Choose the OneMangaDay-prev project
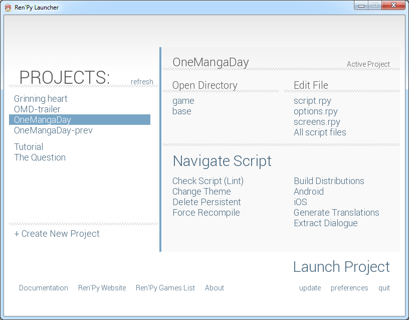409x320 pixels. tap(53, 130)
